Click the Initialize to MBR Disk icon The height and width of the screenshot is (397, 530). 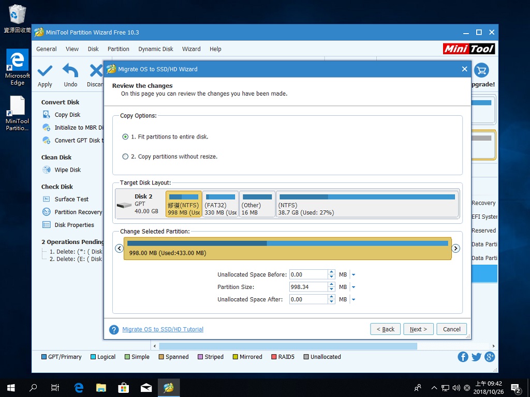pos(46,128)
